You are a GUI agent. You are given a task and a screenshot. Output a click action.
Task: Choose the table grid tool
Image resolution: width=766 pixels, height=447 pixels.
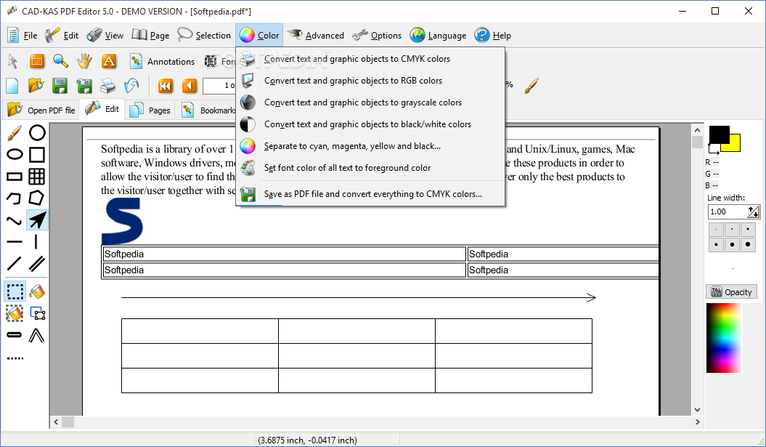tap(36, 176)
